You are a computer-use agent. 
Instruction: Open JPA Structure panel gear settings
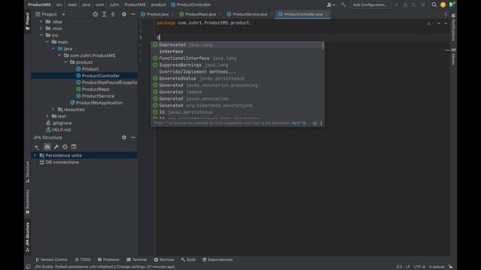point(124,137)
